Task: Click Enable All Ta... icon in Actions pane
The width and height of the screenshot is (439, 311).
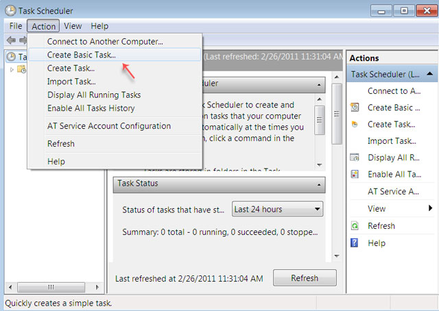Action: point(355,174)
